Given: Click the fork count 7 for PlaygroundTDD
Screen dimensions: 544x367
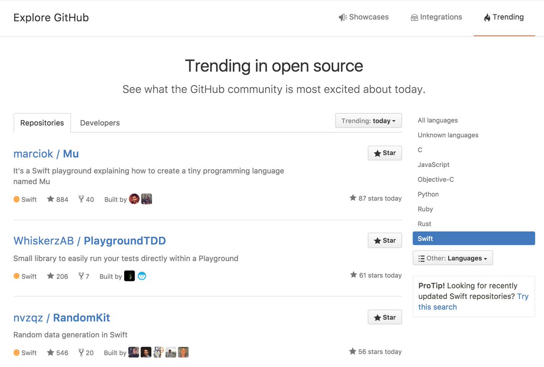Looking at the screenshot, I should coord(84,276).
